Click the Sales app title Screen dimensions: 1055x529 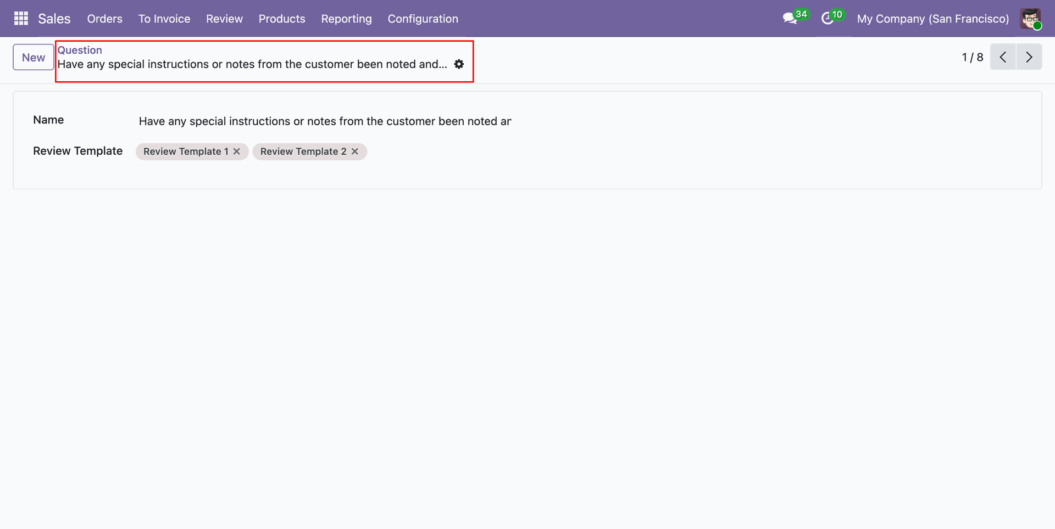point(54,19)
